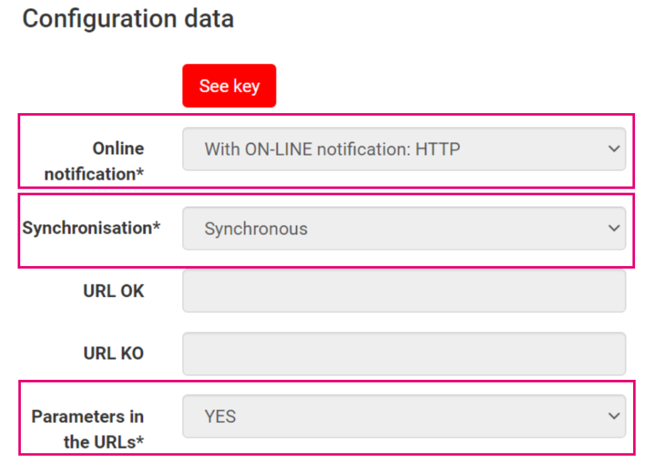Click the Synchronisation* label

(x=91, y=228)
